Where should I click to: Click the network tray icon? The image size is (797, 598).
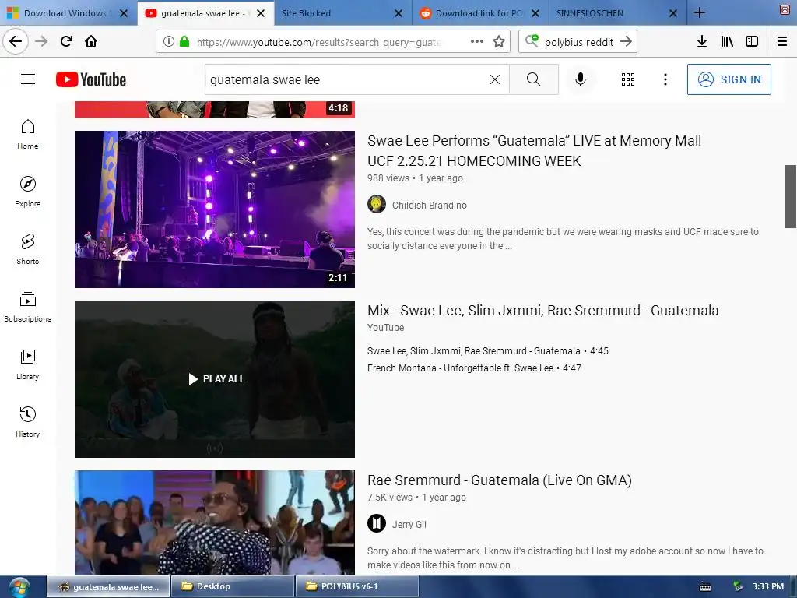coord(738,587)
